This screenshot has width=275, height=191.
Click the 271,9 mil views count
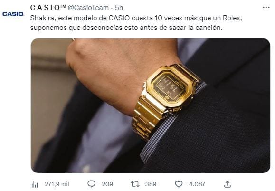57,184
